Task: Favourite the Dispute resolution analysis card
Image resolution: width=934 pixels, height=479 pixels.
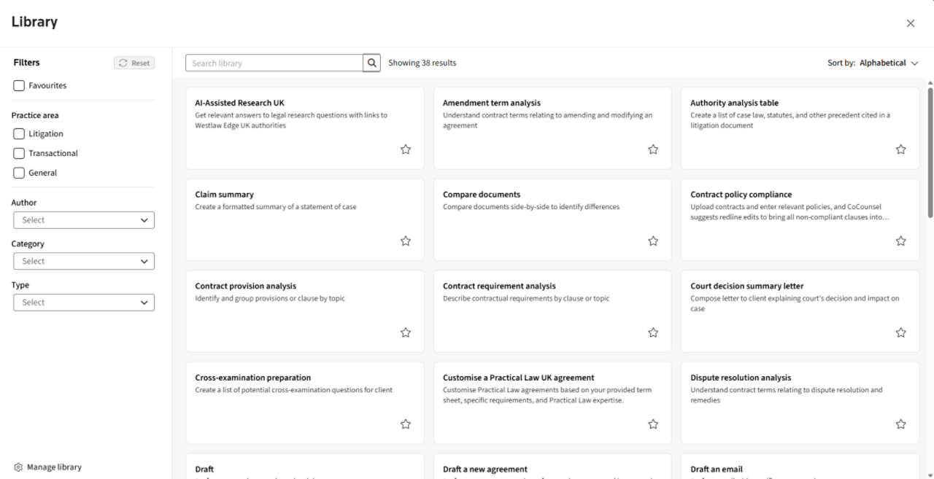Action: click(900, 424)
